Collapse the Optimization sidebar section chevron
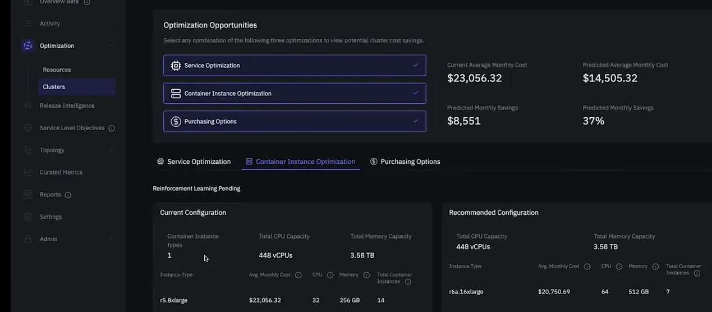This screenshot has width=712, height=312. [x=111, y=46]
